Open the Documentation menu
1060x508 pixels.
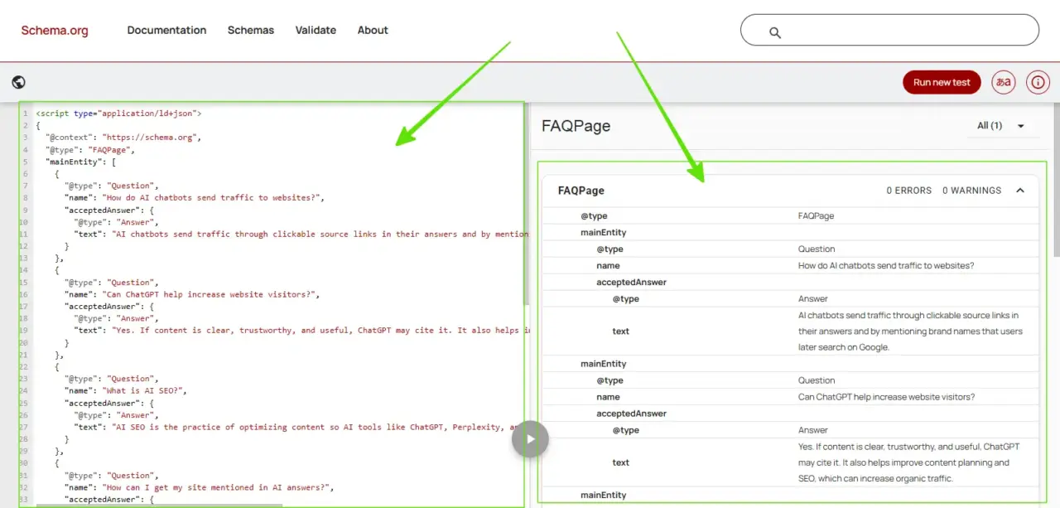(166, 30)
